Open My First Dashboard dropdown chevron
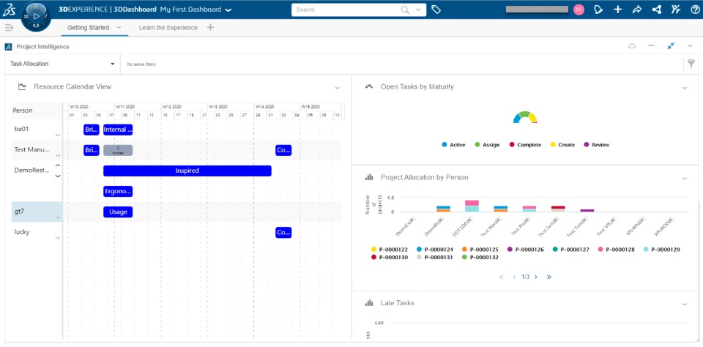The width and height of the screenshot is (703, 347). (228, 10)
